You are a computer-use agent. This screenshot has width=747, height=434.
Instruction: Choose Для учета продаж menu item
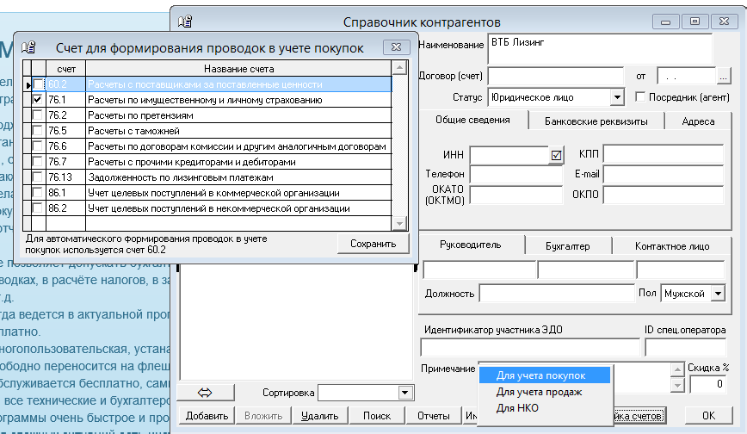coord(545,392)
